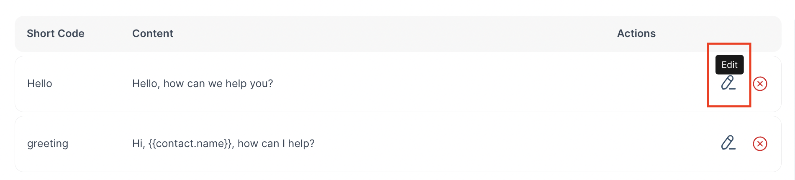Image resolution: width=795 pixels, height=180 pixels.
Task: Click the black Edit tooltip label
Action: 729,65
